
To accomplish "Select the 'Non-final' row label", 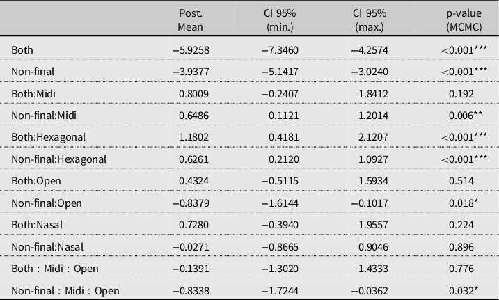I will pos(33,72).
